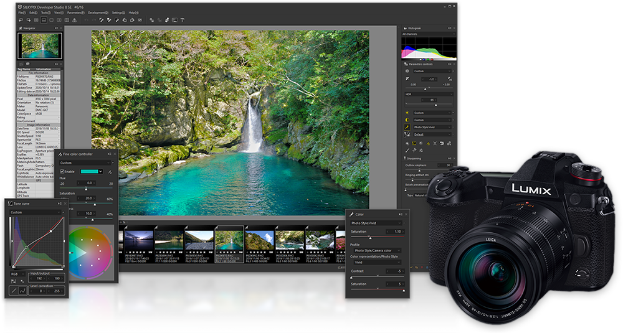Switch to thumbnail grid display mode
623x333 pixels.
[x=36, y=20]
